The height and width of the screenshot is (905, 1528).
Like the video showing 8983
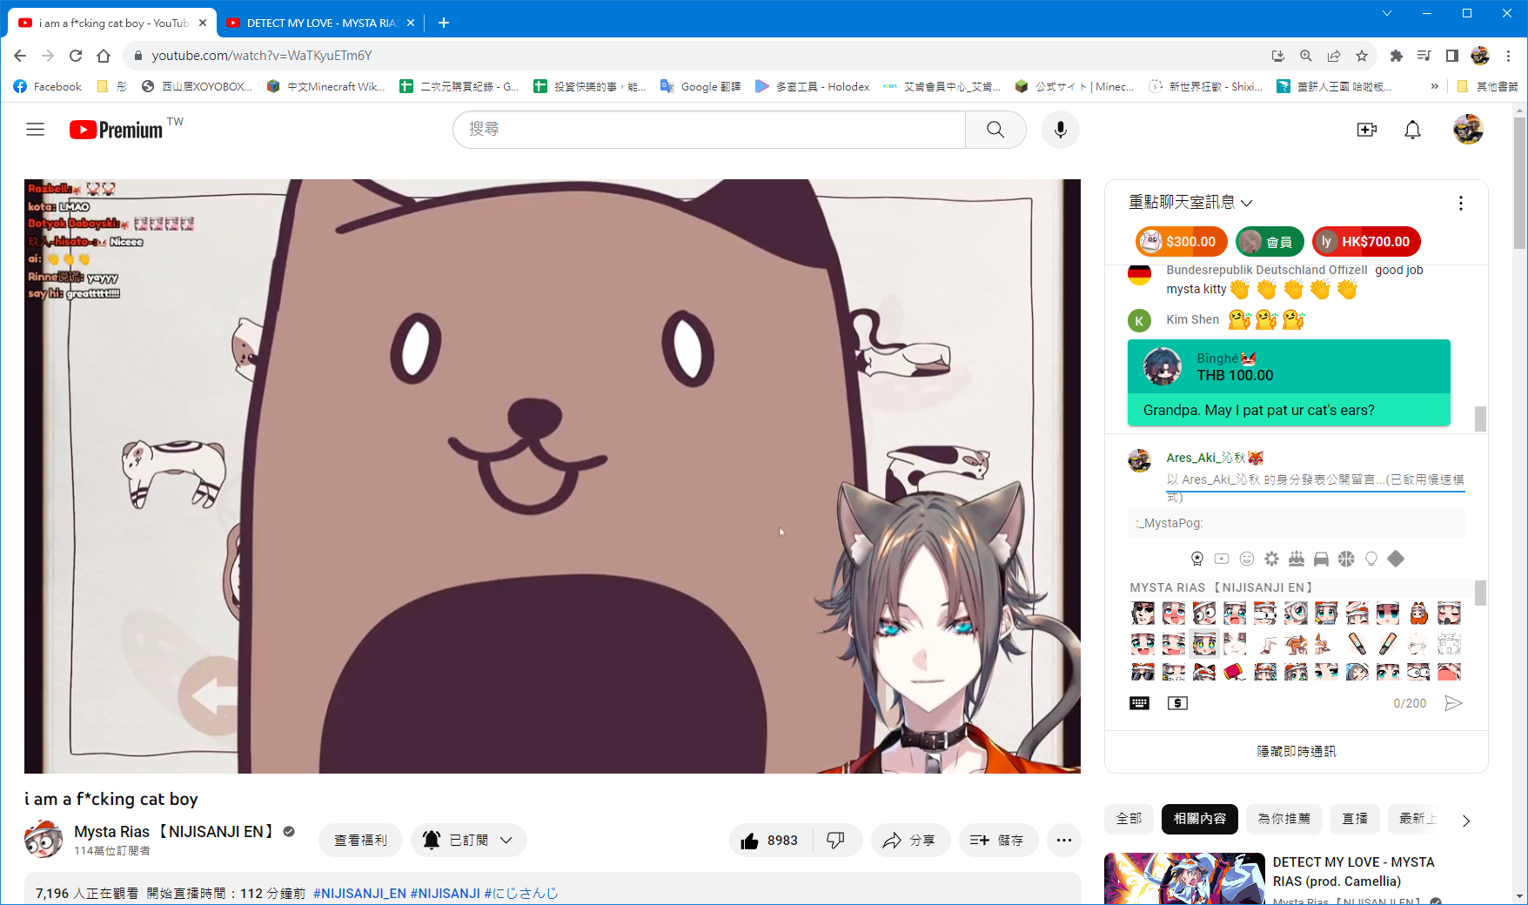point(769,840)
